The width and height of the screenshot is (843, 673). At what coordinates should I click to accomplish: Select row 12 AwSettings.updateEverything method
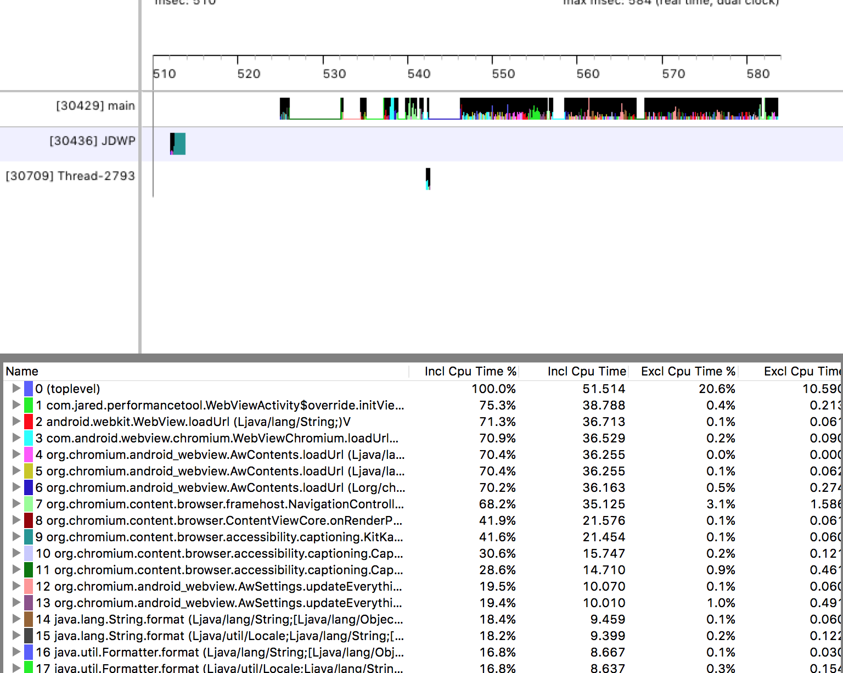coord(218,586)
